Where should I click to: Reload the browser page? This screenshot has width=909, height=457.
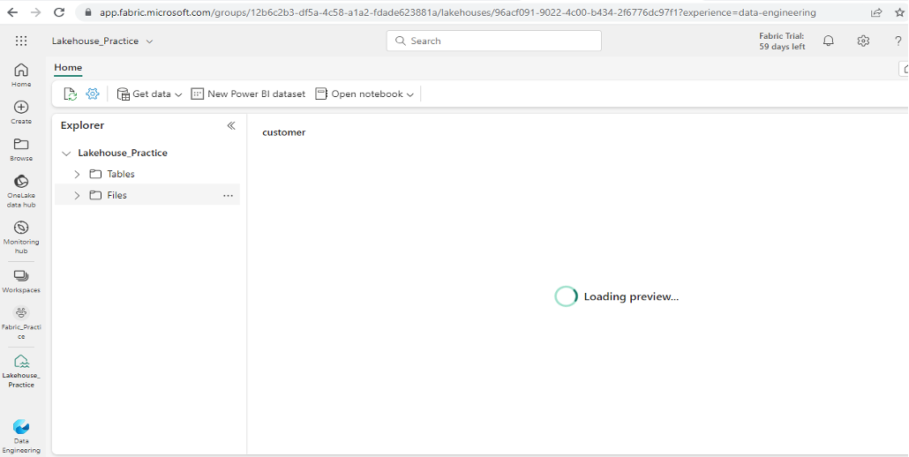tap(58, 12)
